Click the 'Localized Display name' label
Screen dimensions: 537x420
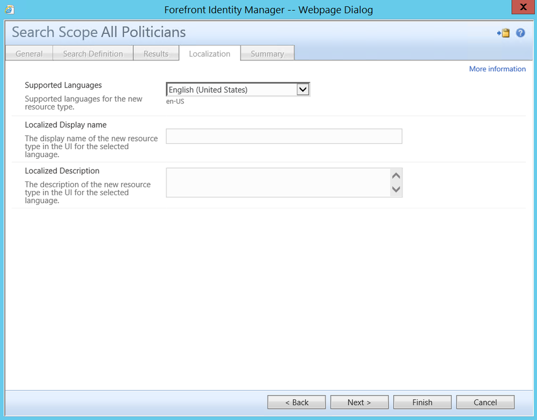coord(66,125)
